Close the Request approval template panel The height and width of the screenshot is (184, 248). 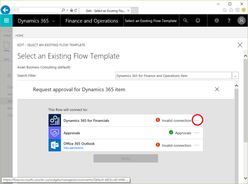(x=217, y=89)
